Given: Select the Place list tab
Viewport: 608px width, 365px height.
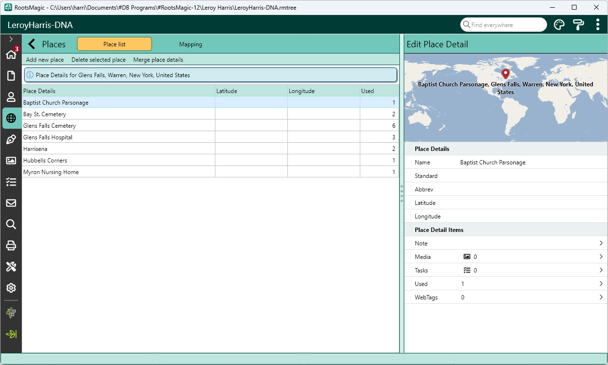Looking at the screenshot, I should point(114,44).
